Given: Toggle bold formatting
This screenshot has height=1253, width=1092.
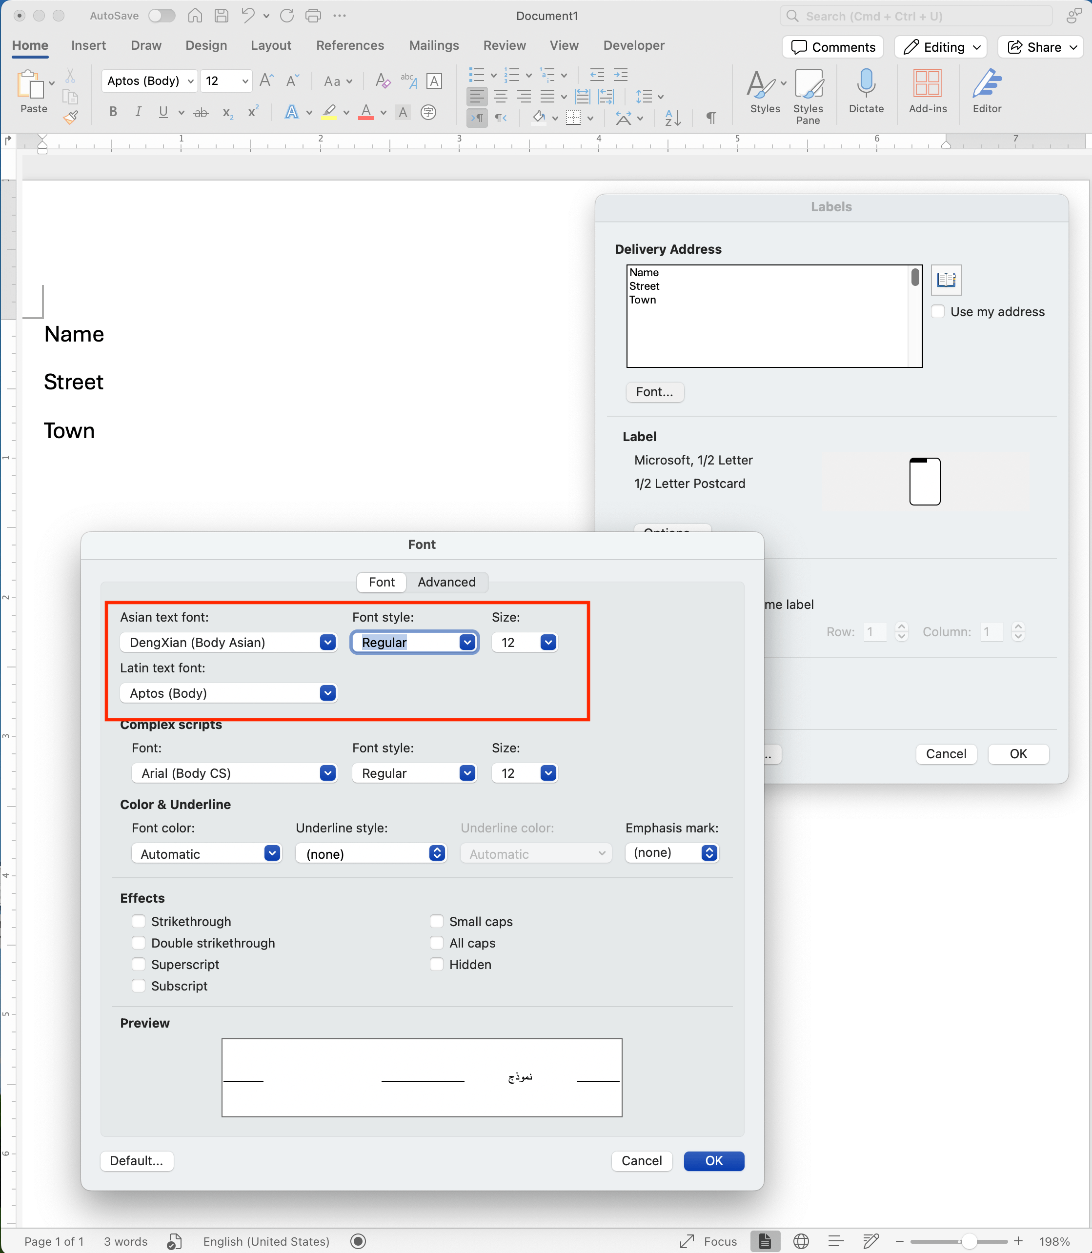Looking at the screenshot, I should pos(113,112).
